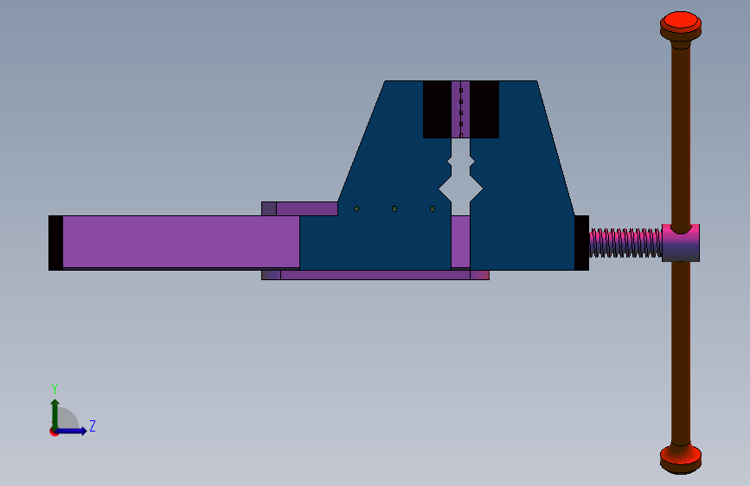Click the blue Z axis arrow of the triad
The width and height of the screenshot is (750, 486).
pyautogui.click(x=72, y=431)
